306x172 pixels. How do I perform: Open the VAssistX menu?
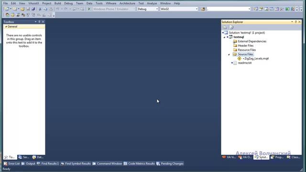point(33,3)
